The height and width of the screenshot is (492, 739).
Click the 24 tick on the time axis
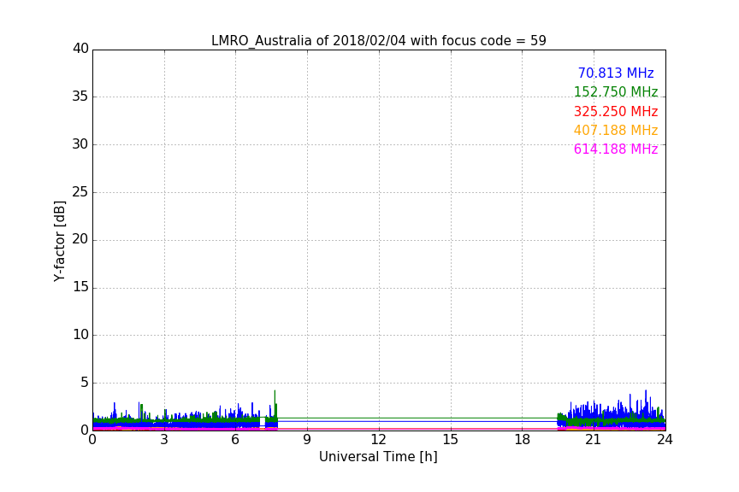pos(665,440)
